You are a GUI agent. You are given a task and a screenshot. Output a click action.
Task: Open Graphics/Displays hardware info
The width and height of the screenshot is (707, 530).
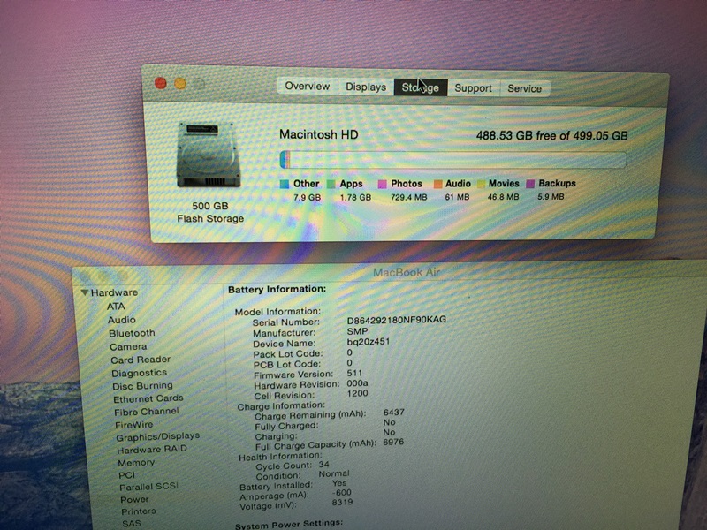157,435
